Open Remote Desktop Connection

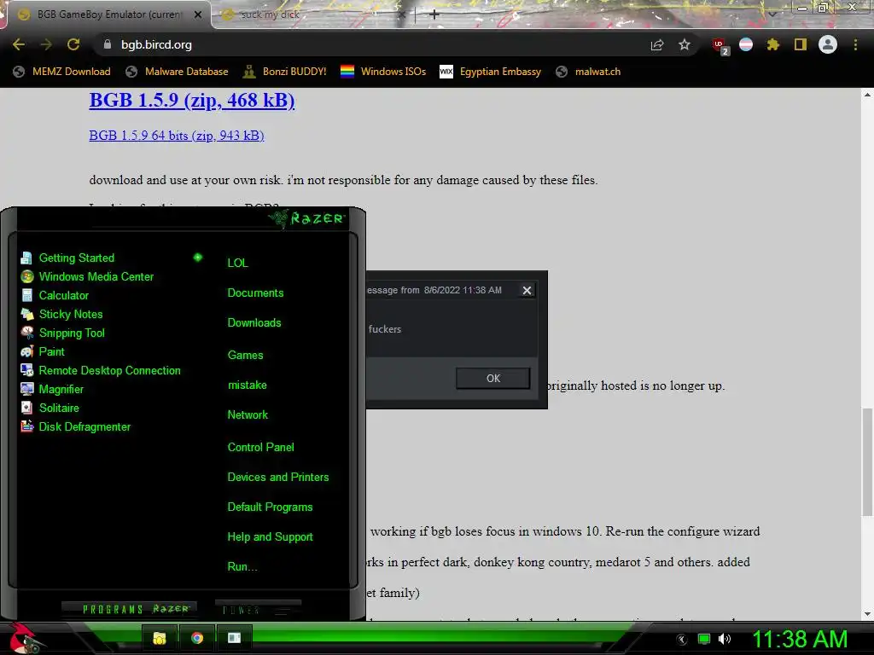(101, 370)
